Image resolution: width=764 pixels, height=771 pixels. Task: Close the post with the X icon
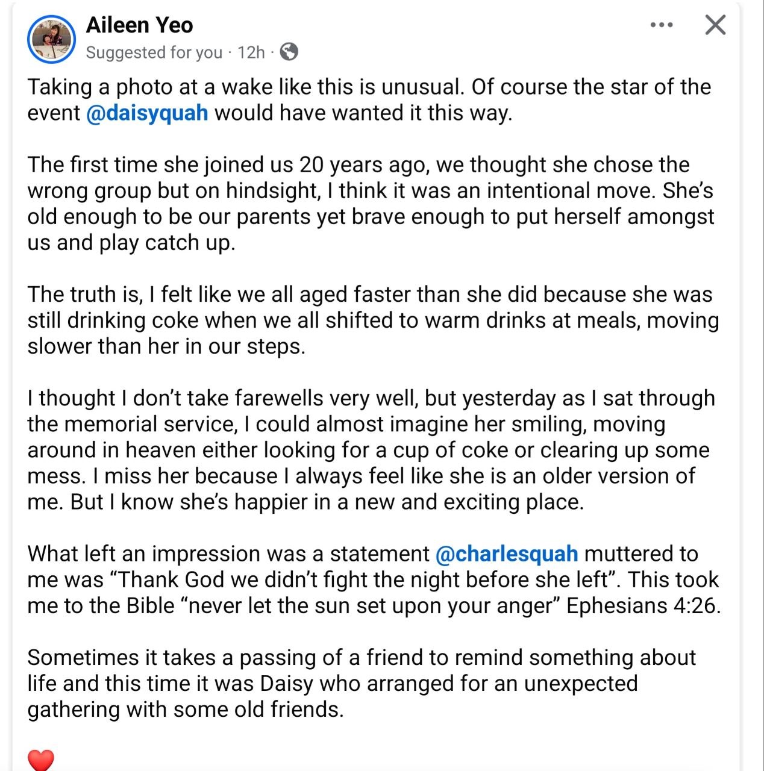(715, 25)
